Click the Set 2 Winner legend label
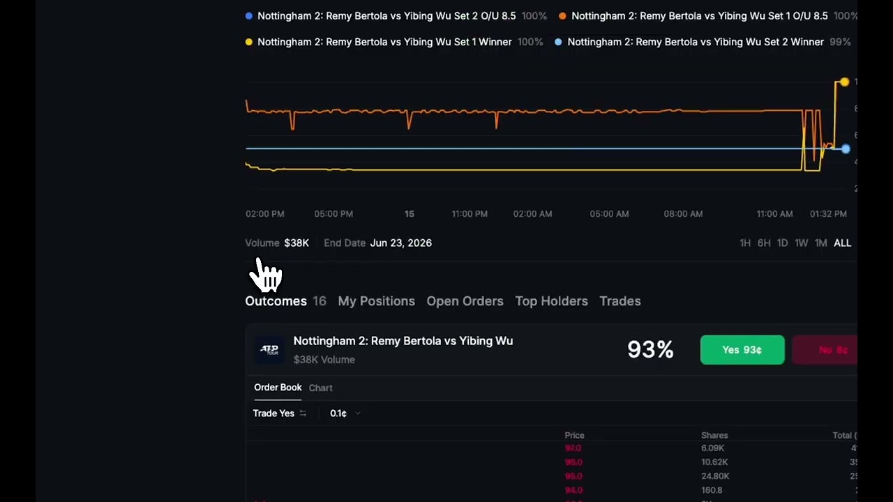Screen dimensions: 893x502 696,42
